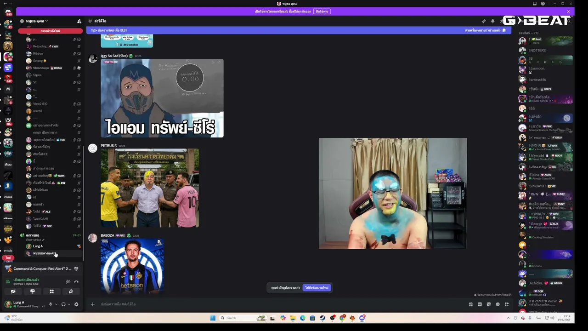Click the Discord taskbar icon

tap(362, 318)
